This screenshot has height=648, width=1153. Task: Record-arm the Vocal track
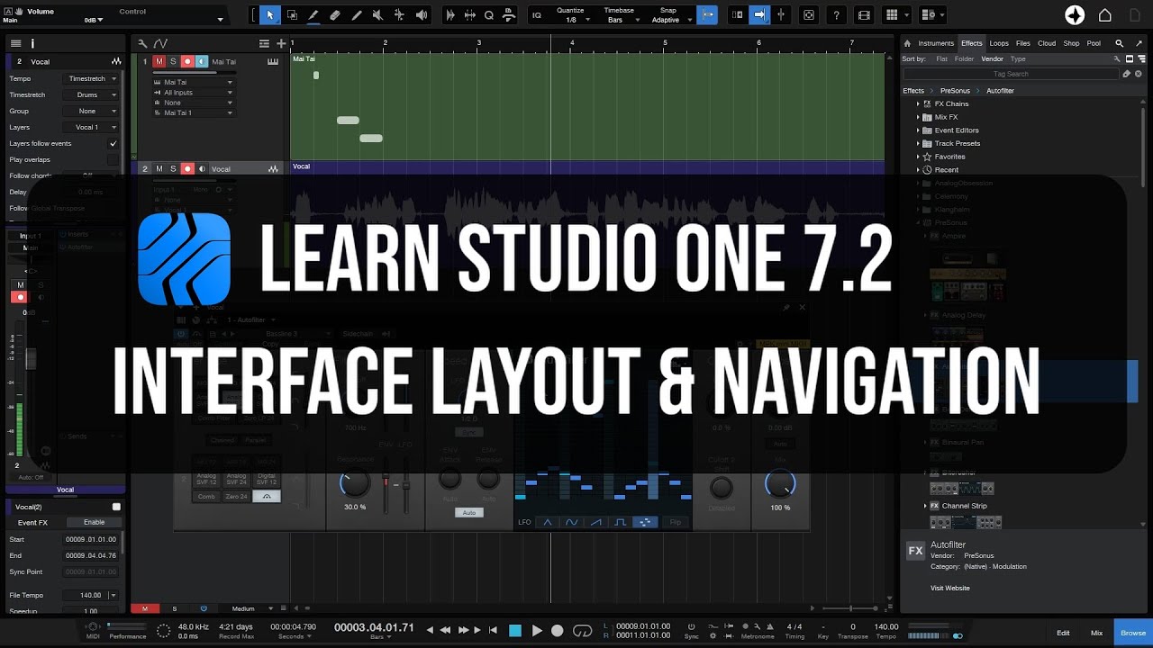187,169
